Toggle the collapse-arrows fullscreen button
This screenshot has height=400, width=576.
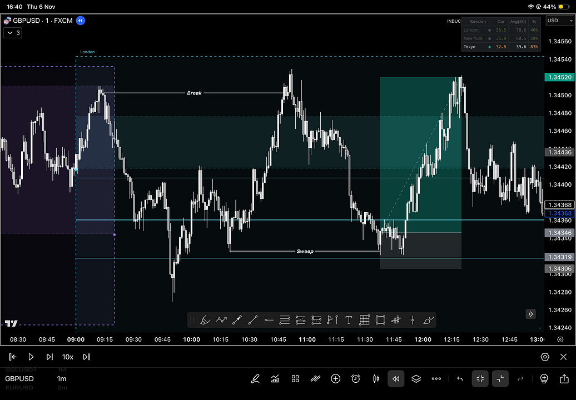480,379
